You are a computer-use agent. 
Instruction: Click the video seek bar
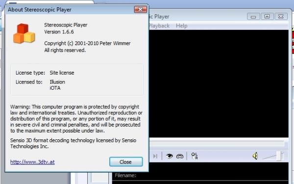[x=217, y=144]
